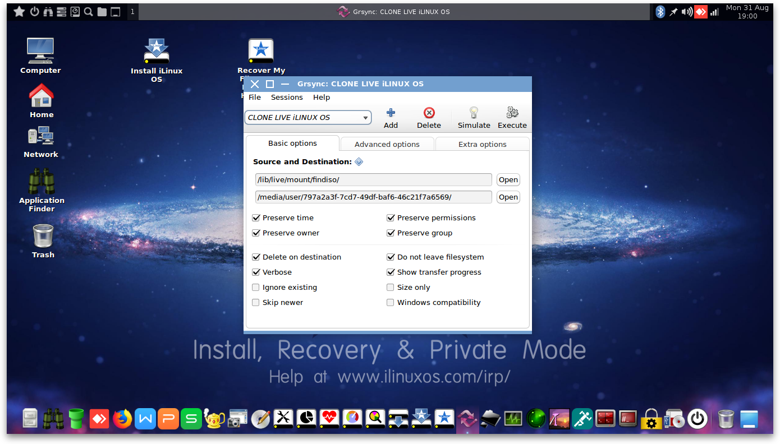This screenshot has width=780, height=444.
Task: Open the screenshot camera icon in dock
Action: pyautogui.click(x=237, y=419)
